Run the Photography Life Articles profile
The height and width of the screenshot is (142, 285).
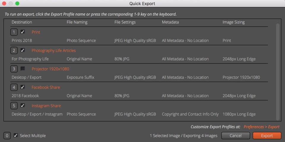click(54, 51)
